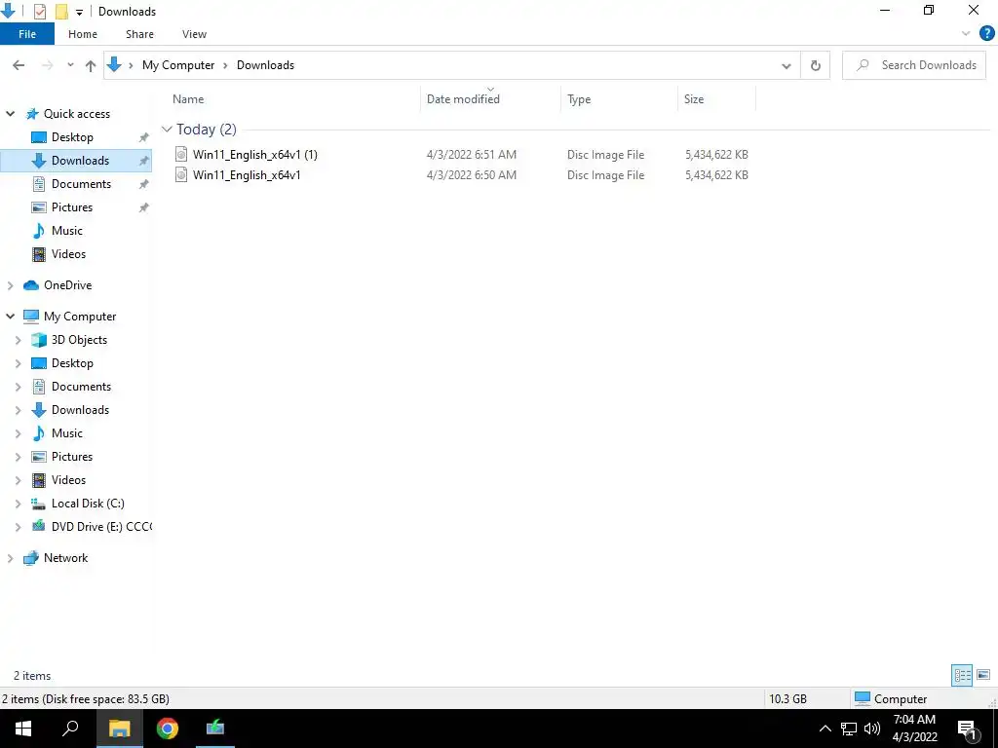Select Network in the navigation pane

[65, 558]
